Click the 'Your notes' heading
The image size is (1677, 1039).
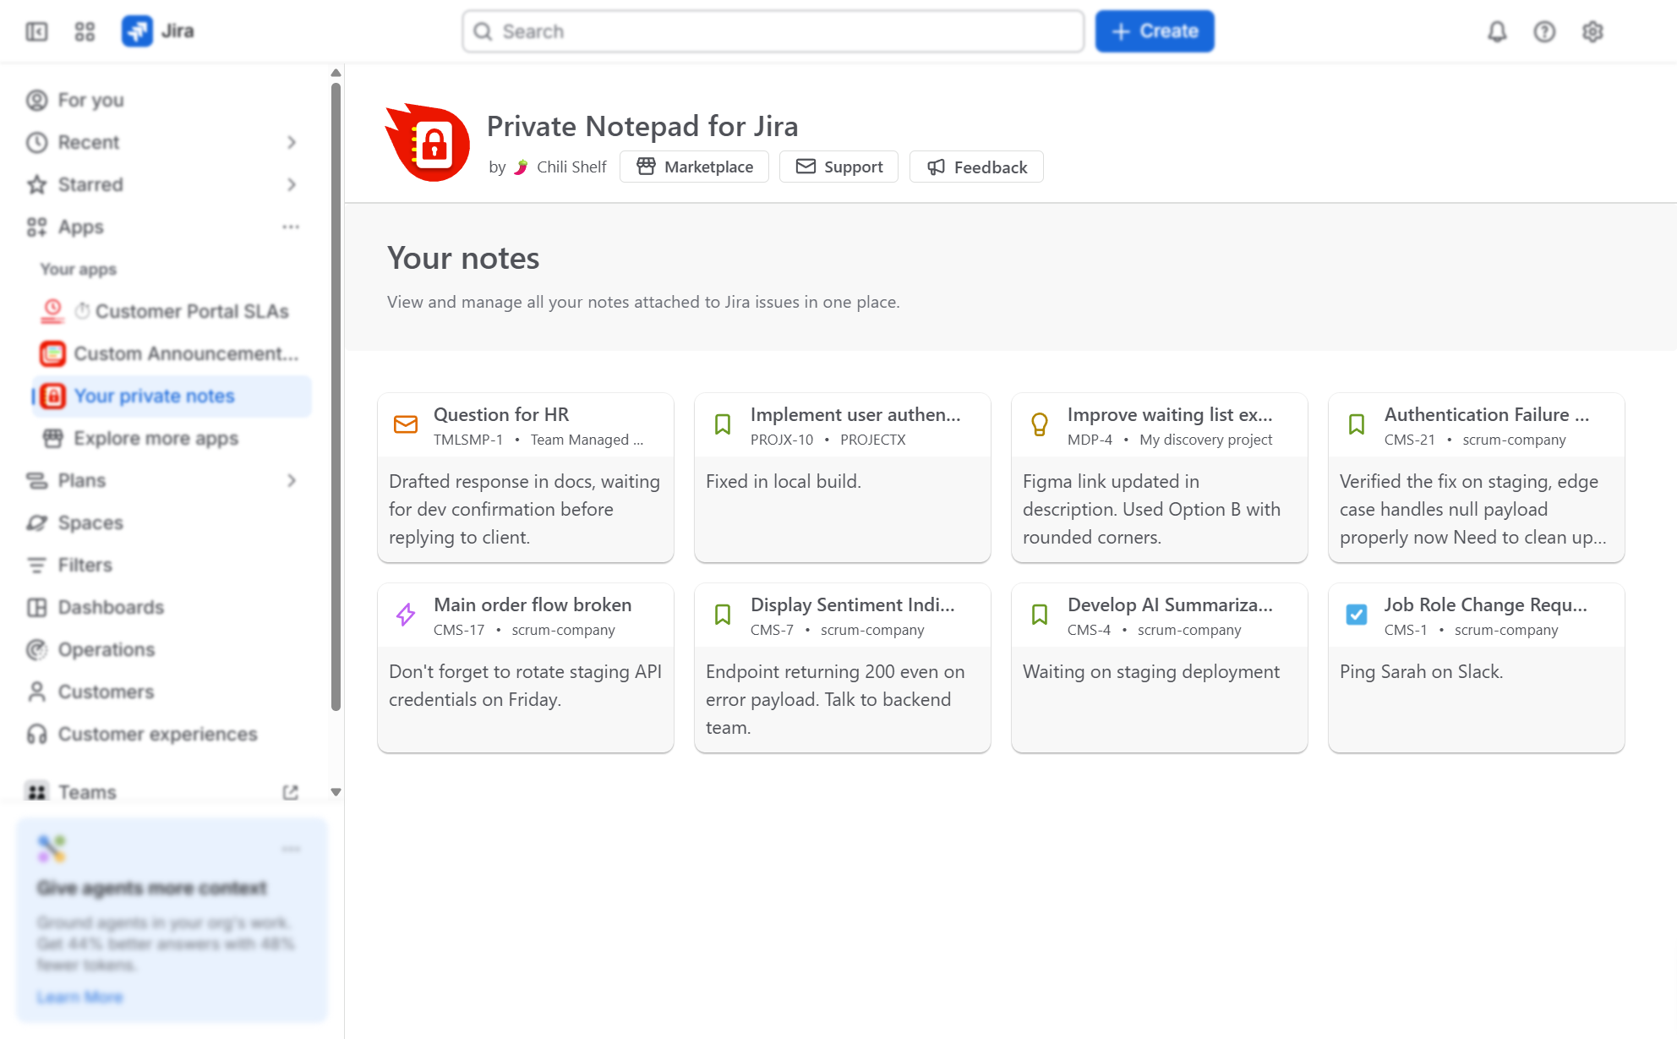(x=463, y=258)
